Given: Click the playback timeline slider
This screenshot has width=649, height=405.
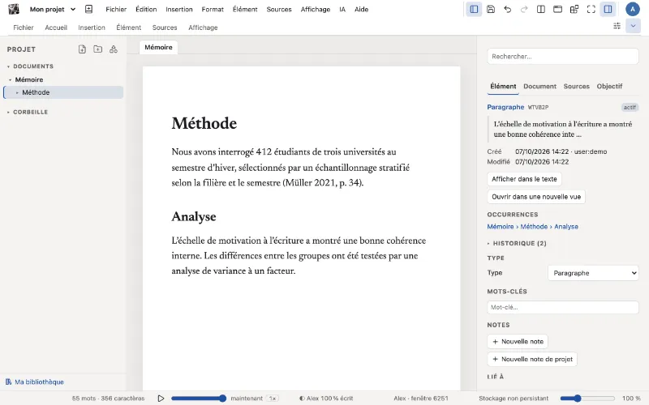Looking at the screenshot, I should point(199,399).
